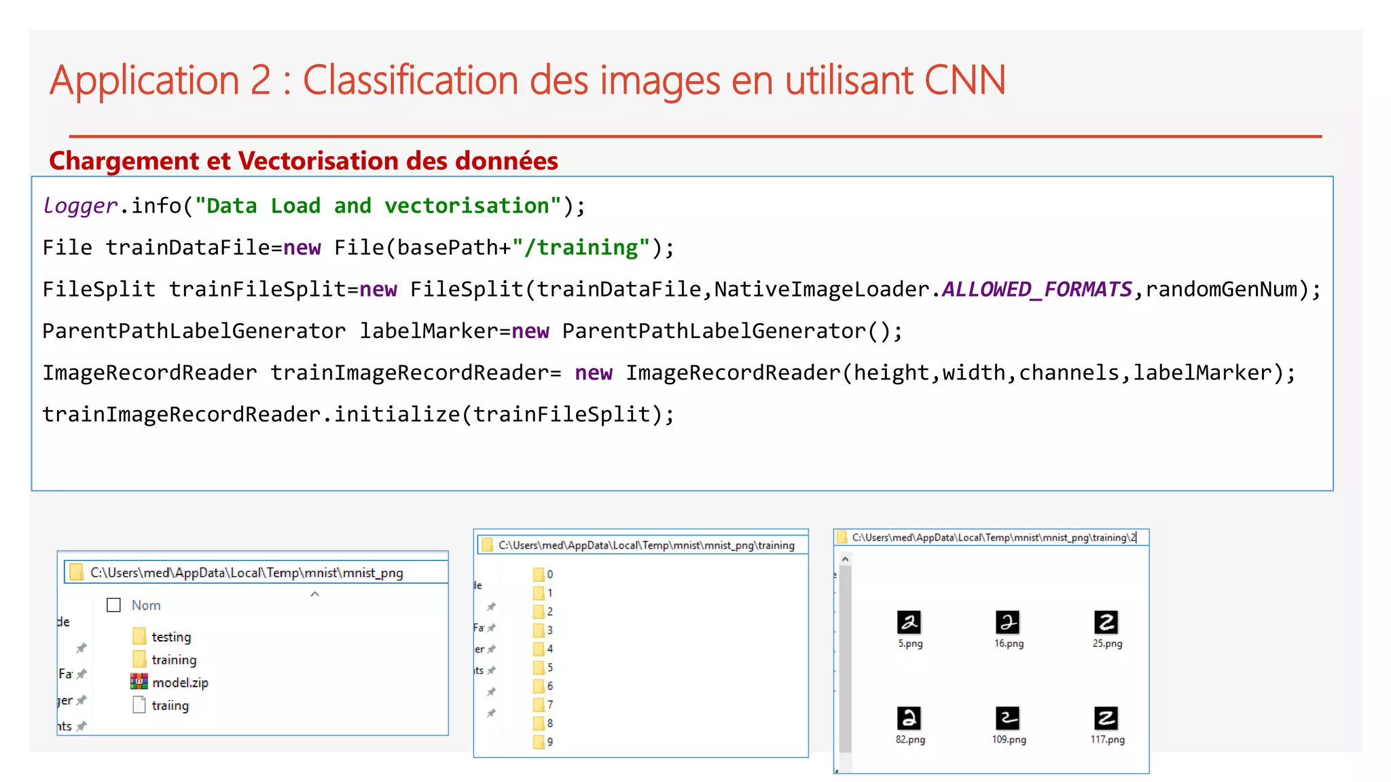Click the heading Chargement et Vectorisation des données
This screenshot has width=1391, height=782.
304,161
